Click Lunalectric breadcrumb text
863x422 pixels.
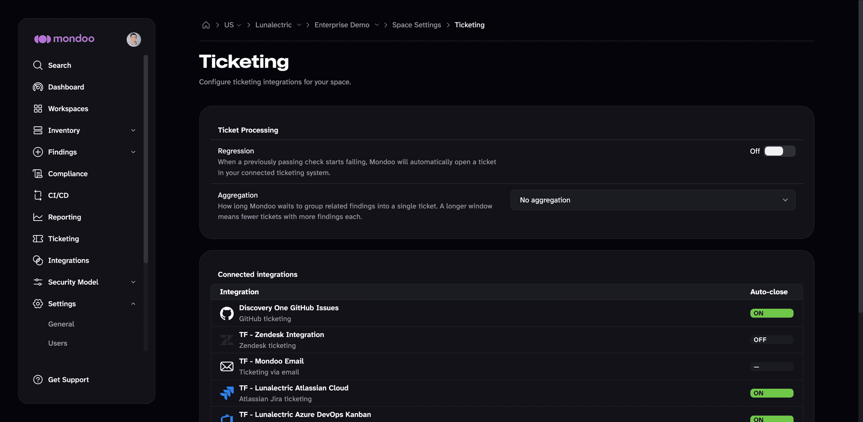pyautogui.click(x=273, y=25)
